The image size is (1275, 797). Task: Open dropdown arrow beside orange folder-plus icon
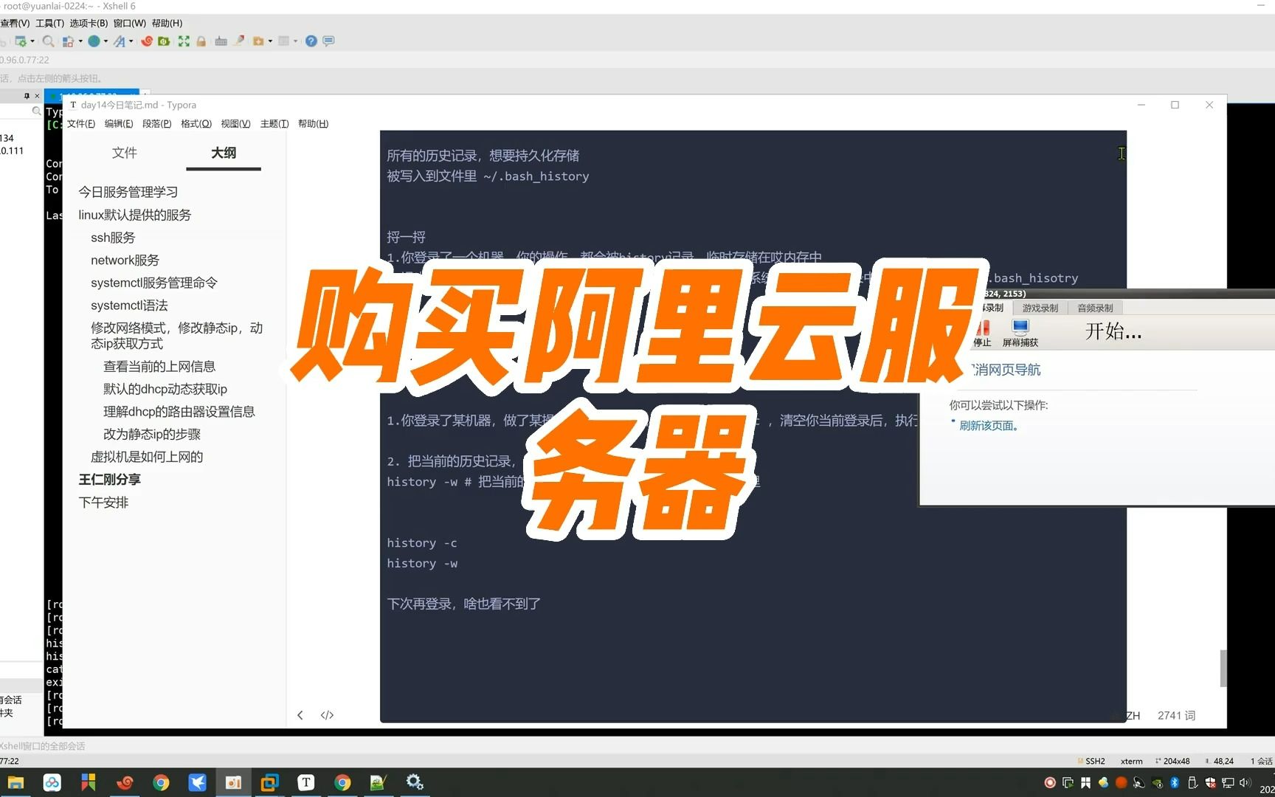[x=270, y=41]
